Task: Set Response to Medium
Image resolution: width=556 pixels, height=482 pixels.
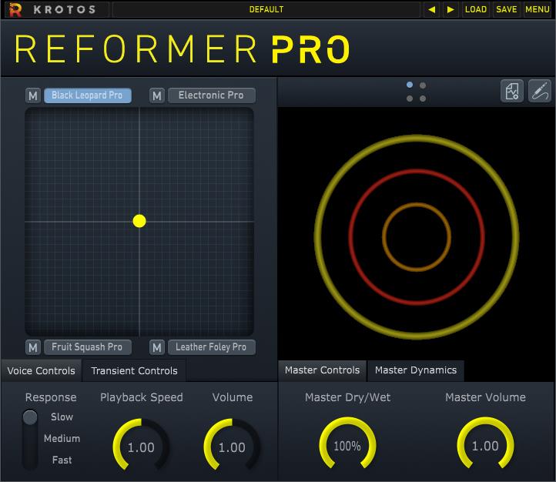Action: tap(62, 439)
